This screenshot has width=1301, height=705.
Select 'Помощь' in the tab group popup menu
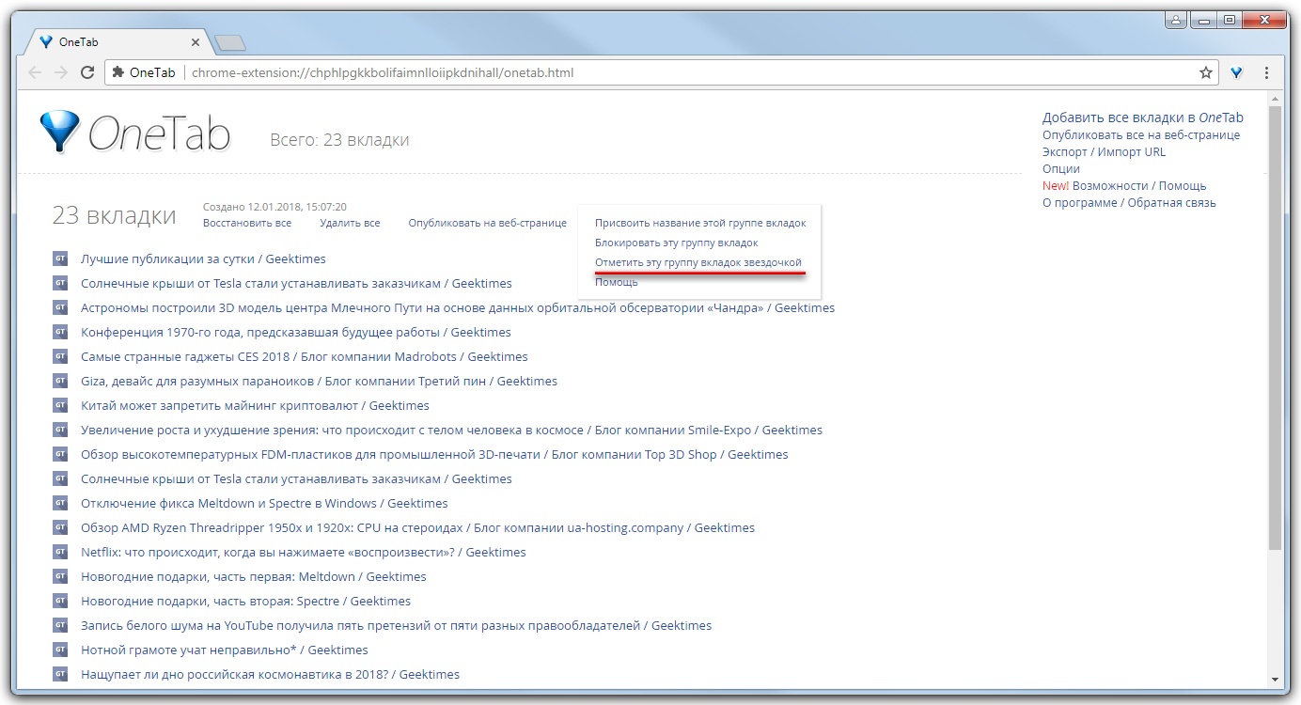617,281
